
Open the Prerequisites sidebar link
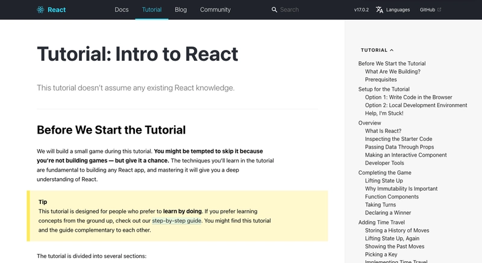(381, 79)
